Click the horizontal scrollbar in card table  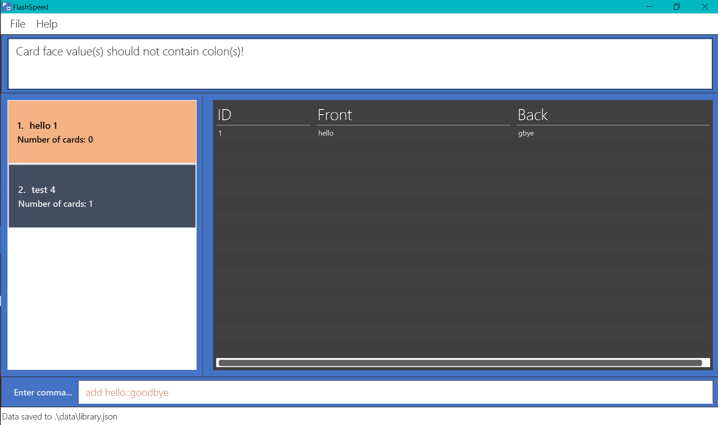(x=460, y=363)
